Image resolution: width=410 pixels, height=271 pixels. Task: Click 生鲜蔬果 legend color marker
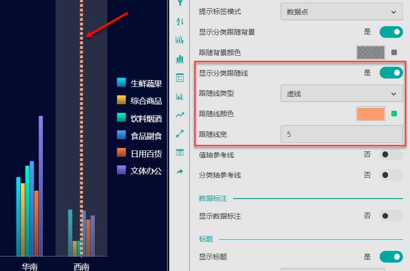point(121,82)
